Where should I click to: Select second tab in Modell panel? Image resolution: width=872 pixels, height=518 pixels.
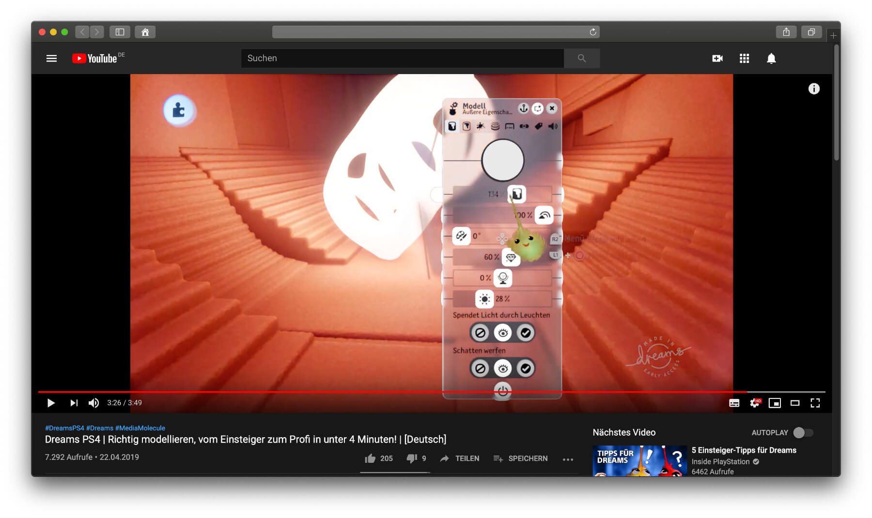pyautogui.click(x=466, y=126)
